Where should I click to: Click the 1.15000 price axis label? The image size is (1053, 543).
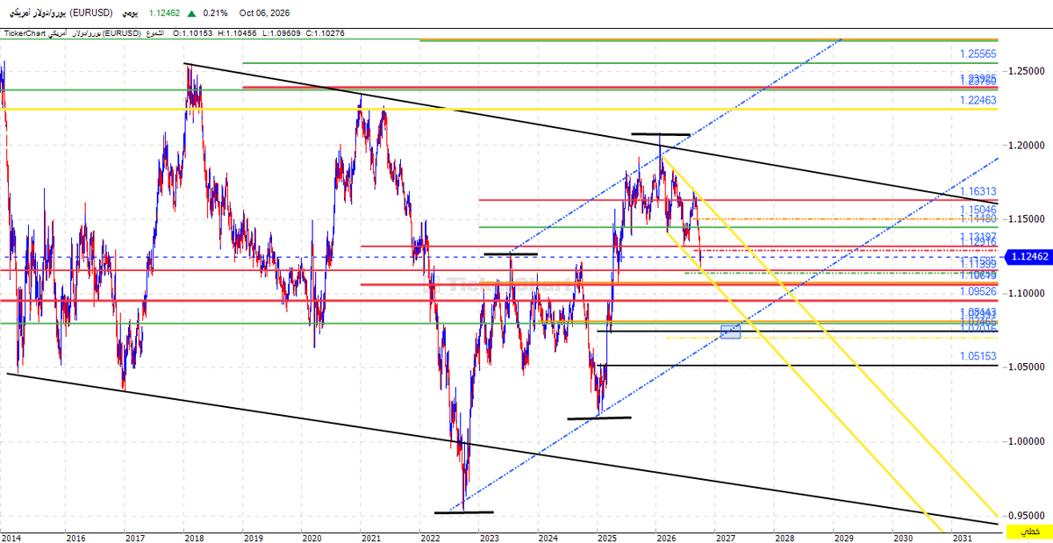coord(1025,218)
